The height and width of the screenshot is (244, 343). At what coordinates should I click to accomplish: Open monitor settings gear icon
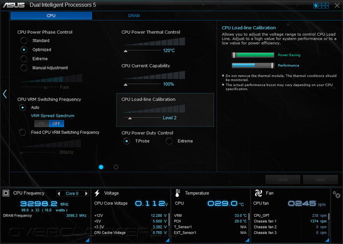[337, 194]
